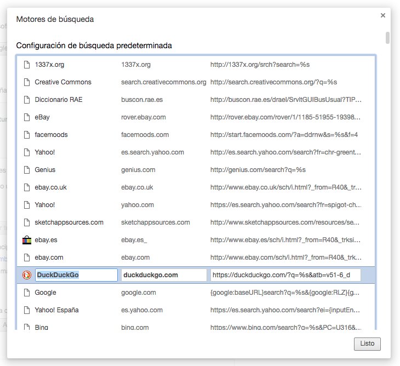400x366 pixels.
Task: Select the Bing engine name
Action: click(x=42, y=327)
